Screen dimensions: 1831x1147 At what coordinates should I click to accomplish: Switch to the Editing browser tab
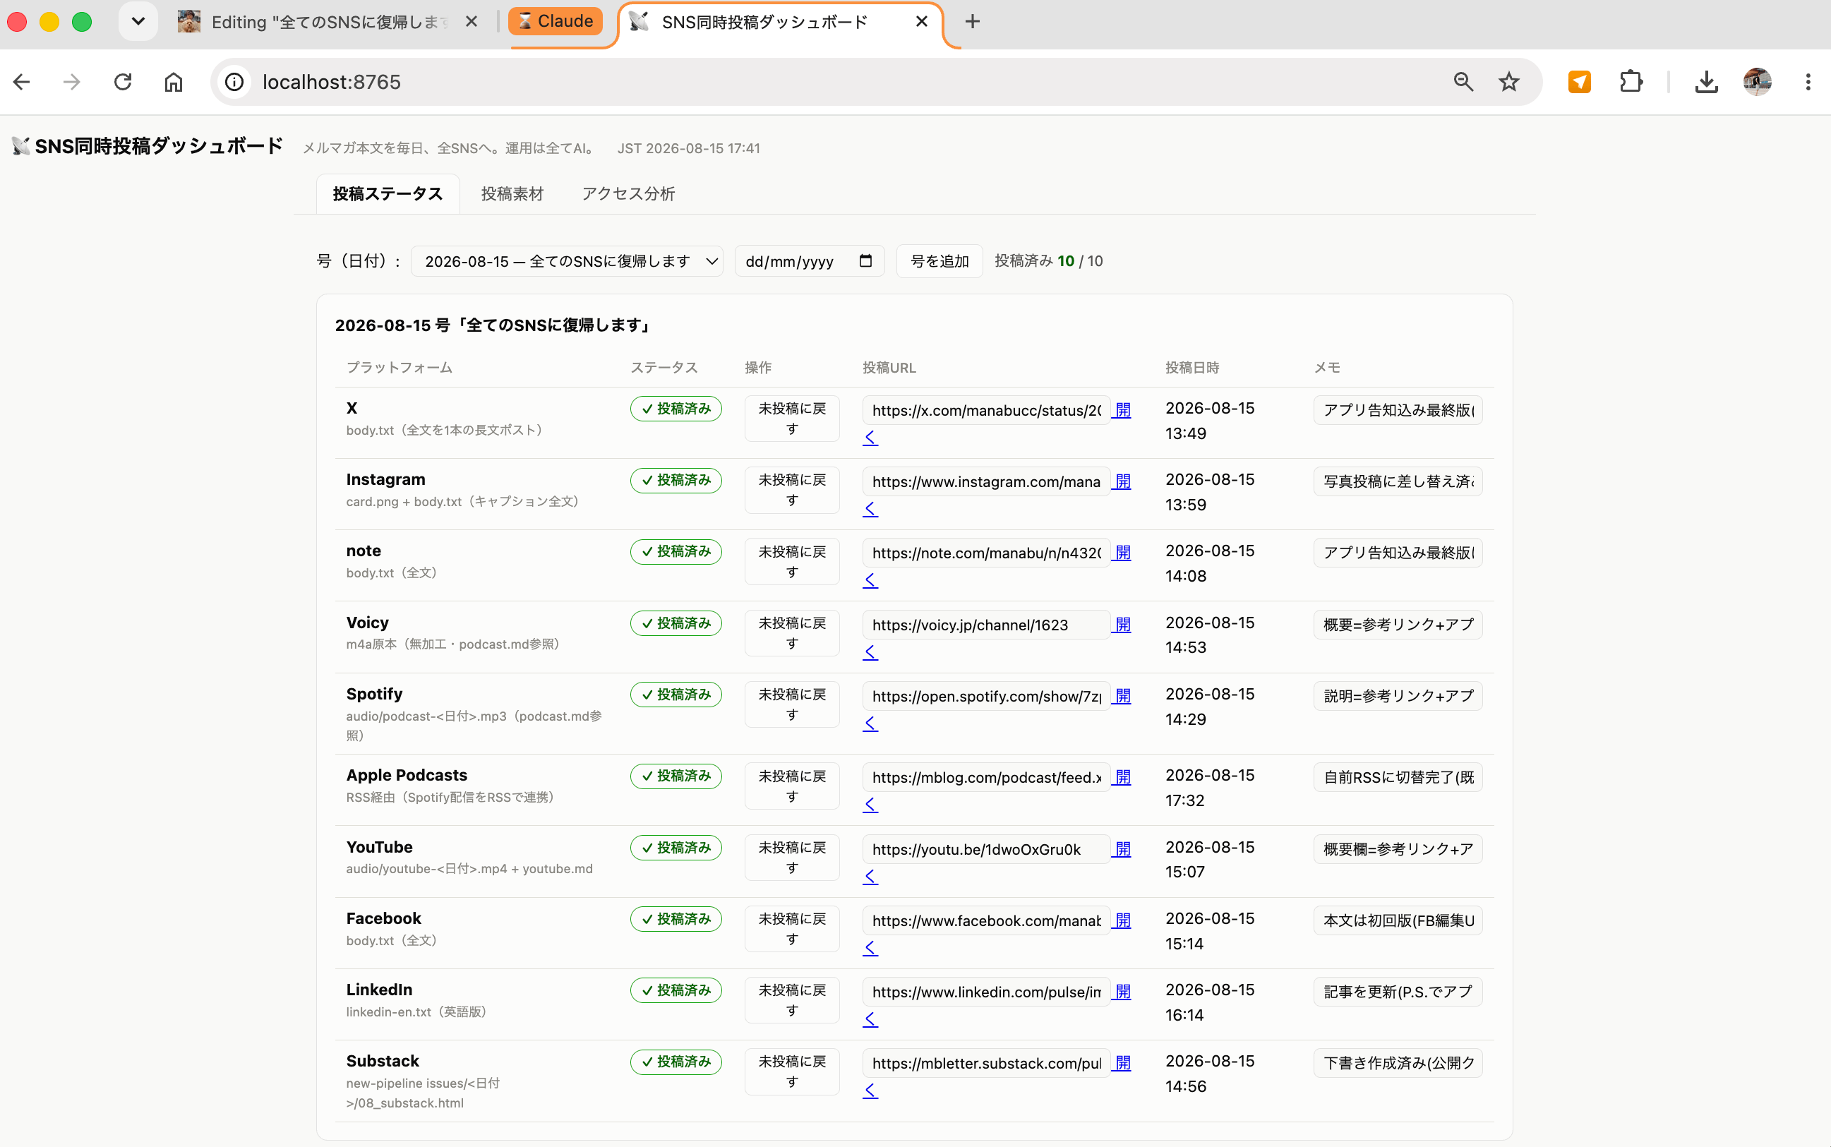coord(328,22)
